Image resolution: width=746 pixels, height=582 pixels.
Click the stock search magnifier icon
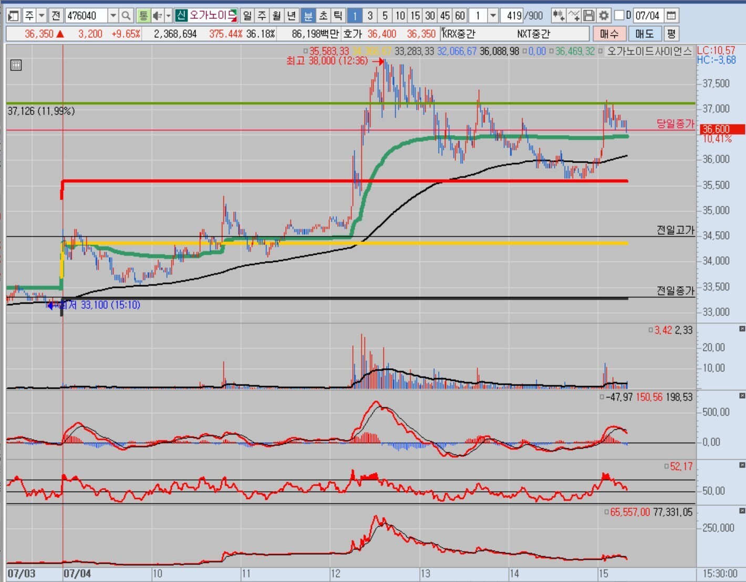(126, 16)
